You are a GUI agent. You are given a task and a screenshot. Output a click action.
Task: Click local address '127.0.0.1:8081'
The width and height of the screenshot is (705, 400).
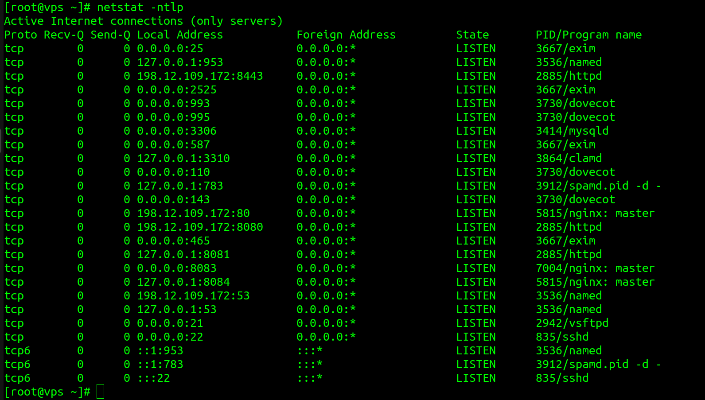(183, 255)
